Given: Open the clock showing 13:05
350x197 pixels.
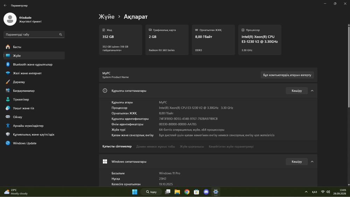Looking at the screenshot, I should pyautogui.click(x=339, y=192).
